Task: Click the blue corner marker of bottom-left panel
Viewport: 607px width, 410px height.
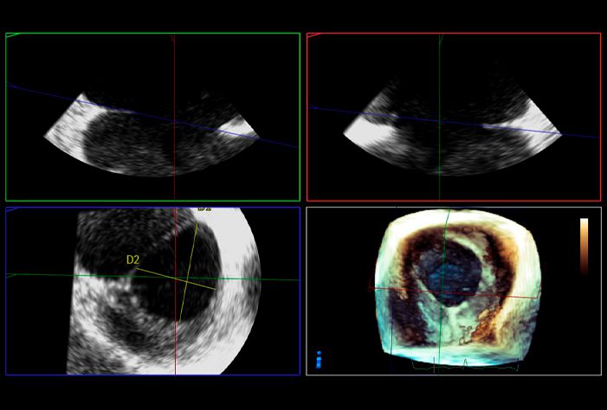Action: 11,209
